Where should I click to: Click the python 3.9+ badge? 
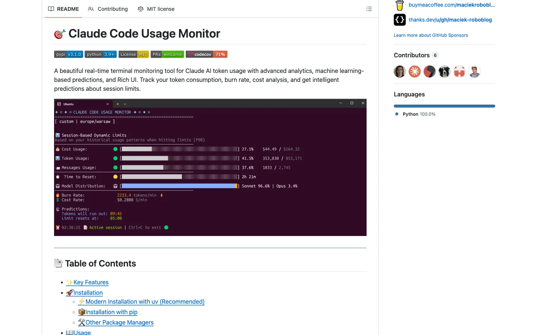point(101,54)
